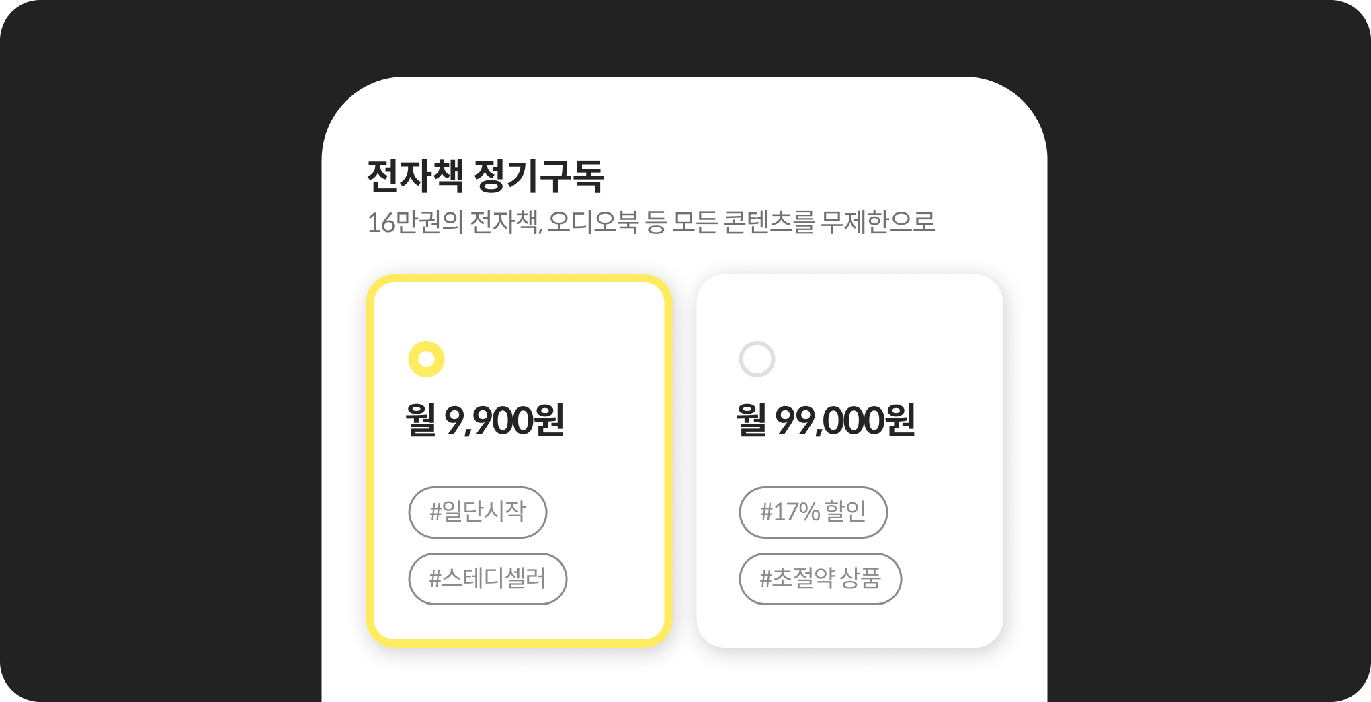Click the 월 9,900원 price label
The width and height of the screenshot is (1371, 702).
pos(485,420)
